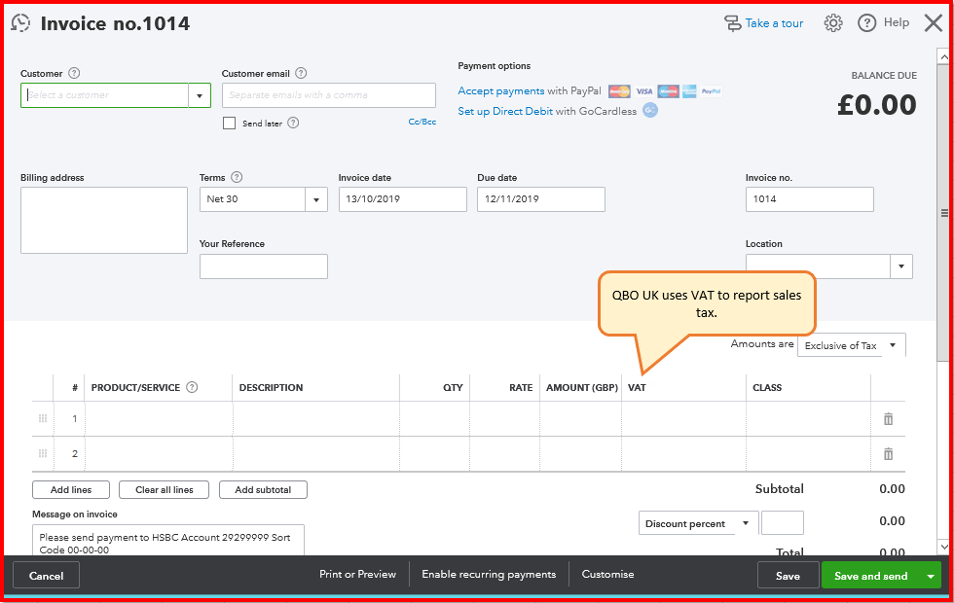This screenshot has height=603, width=954.
Task: Click the £0.00 balance due amount
Action: pos(877,105)
